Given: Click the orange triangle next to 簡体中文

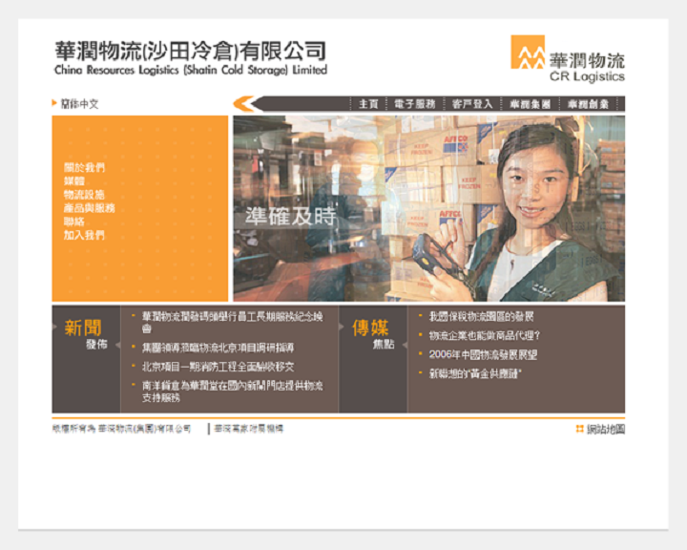Looking at the screenshot, I should (x=54, y=103).
